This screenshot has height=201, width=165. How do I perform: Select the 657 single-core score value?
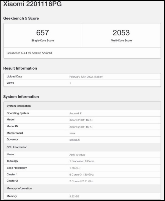pos(43,33)
